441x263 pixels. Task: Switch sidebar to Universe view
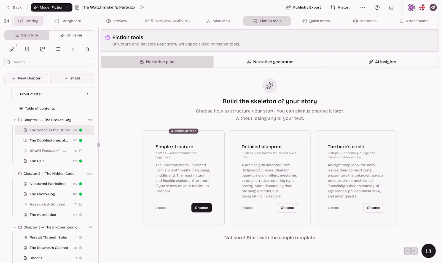click(x=72, y=35)
